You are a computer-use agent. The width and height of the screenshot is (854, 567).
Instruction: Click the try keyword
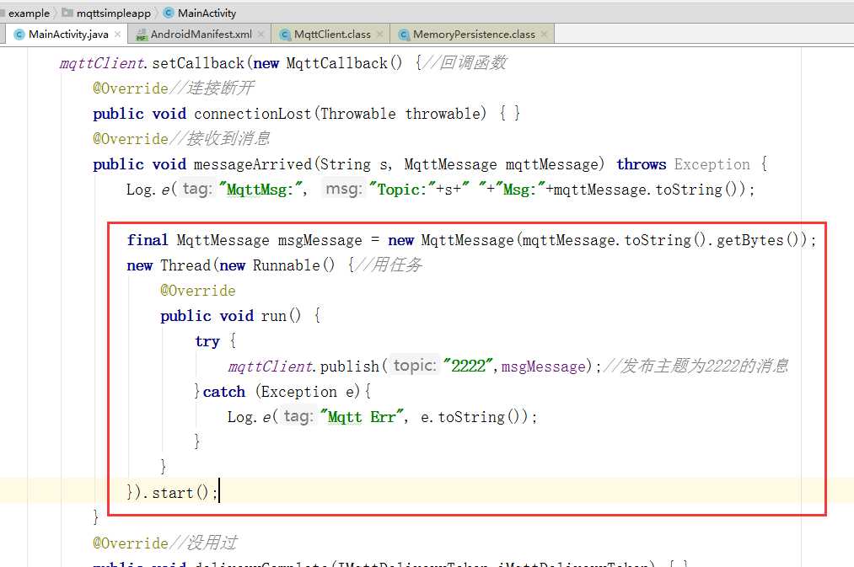(207, 341)
